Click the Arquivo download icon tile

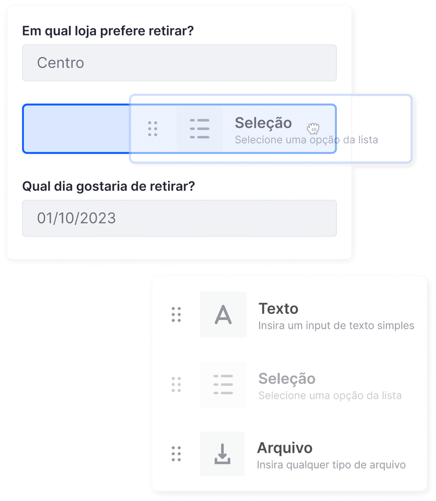click(222, 454)
